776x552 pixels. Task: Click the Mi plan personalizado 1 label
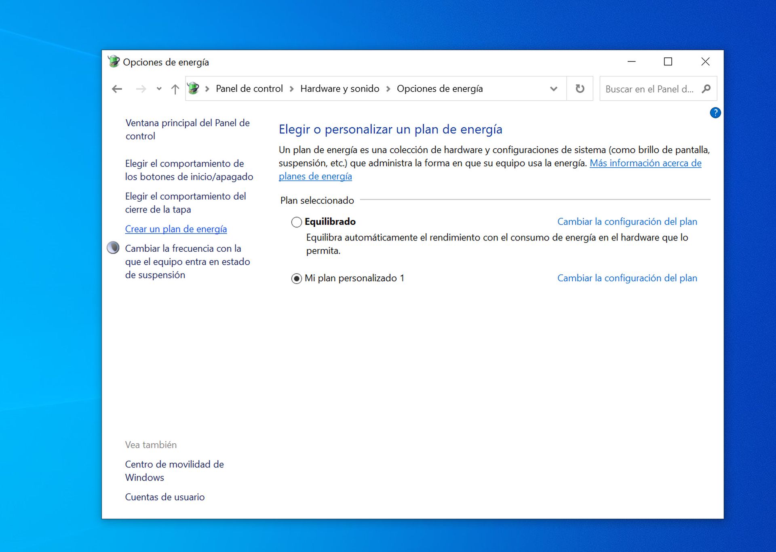point(354,278)
